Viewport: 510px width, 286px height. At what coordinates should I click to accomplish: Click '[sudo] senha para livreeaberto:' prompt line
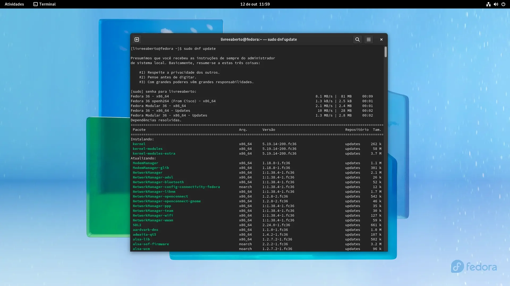pyautogui.click(x=164, y=92)
